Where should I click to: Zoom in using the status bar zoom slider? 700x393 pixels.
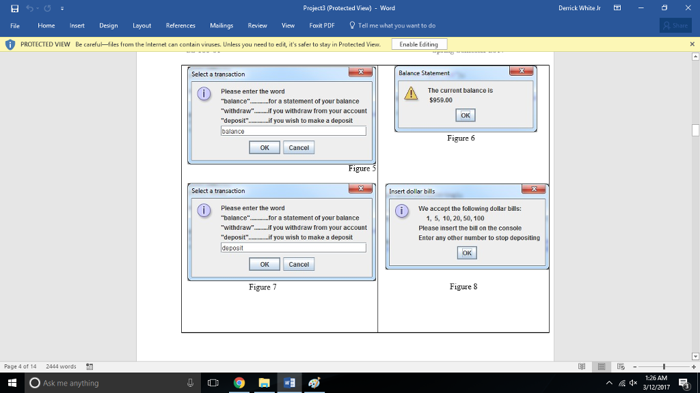[694, 368]
